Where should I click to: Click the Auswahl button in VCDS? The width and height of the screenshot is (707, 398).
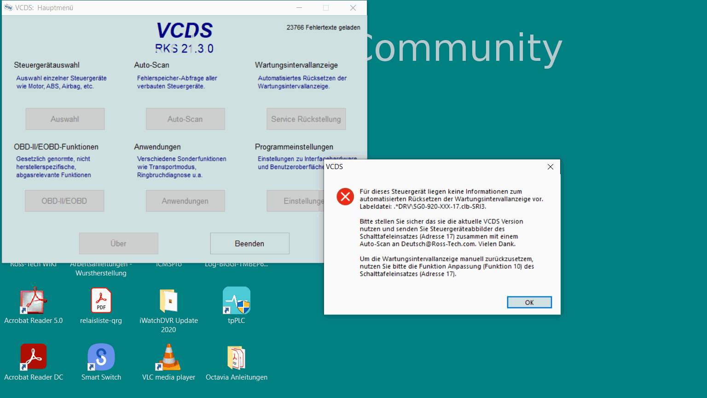click(65, 119)
